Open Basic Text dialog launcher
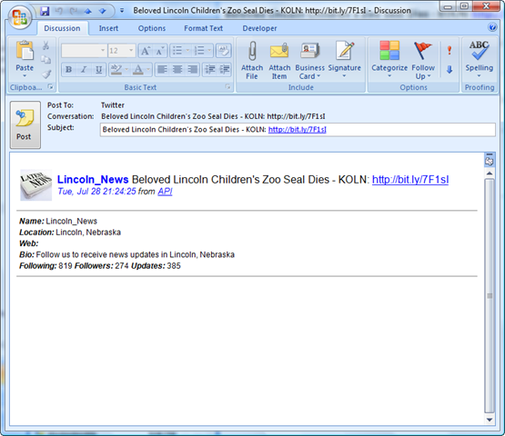Screen dimensions: 505x436 click(227, 86)
